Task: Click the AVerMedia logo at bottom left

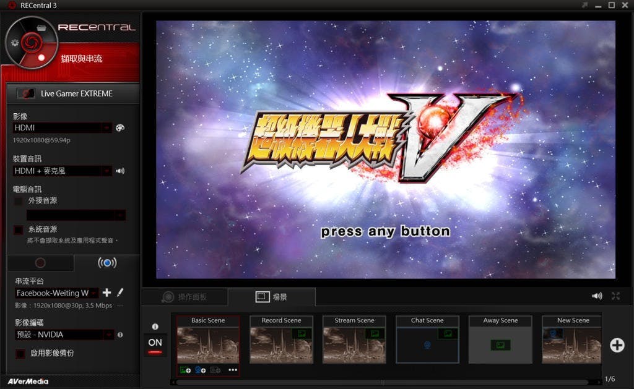Action: click(x=28, y=382)
